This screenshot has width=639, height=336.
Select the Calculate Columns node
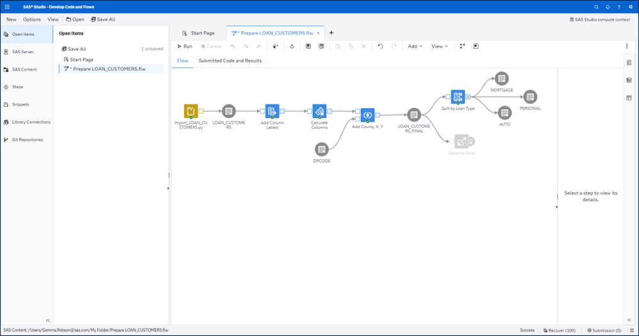coord(319,111)
